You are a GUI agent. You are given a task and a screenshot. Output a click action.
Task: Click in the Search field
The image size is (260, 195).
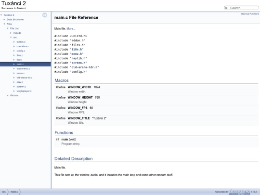pos(244,8)
